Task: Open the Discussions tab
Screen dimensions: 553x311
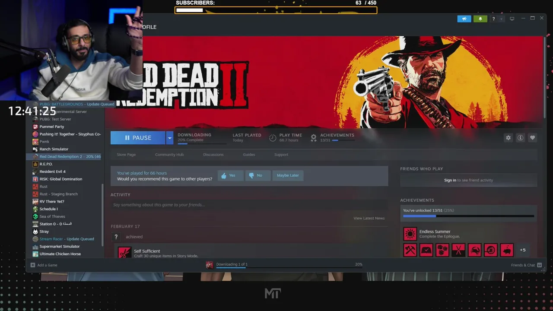Action: click(x=213, y=155)
